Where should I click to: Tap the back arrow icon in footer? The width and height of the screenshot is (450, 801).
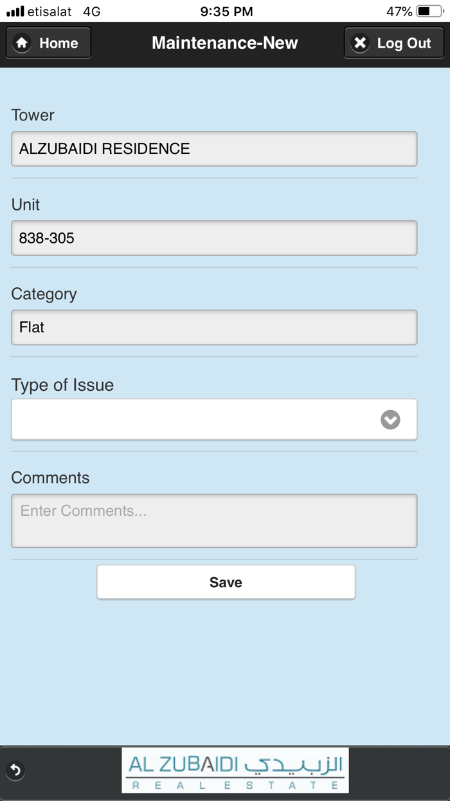coord(15,770)
